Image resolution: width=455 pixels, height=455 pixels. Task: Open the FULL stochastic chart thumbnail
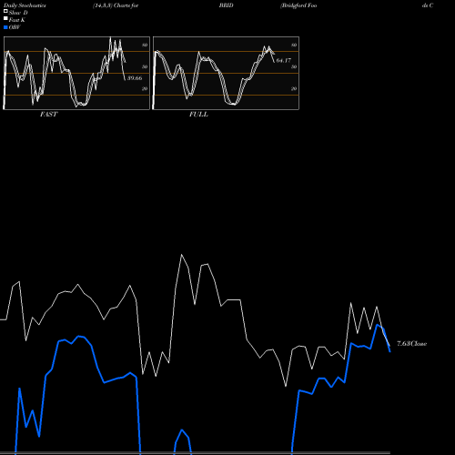(x=226, y=73)
